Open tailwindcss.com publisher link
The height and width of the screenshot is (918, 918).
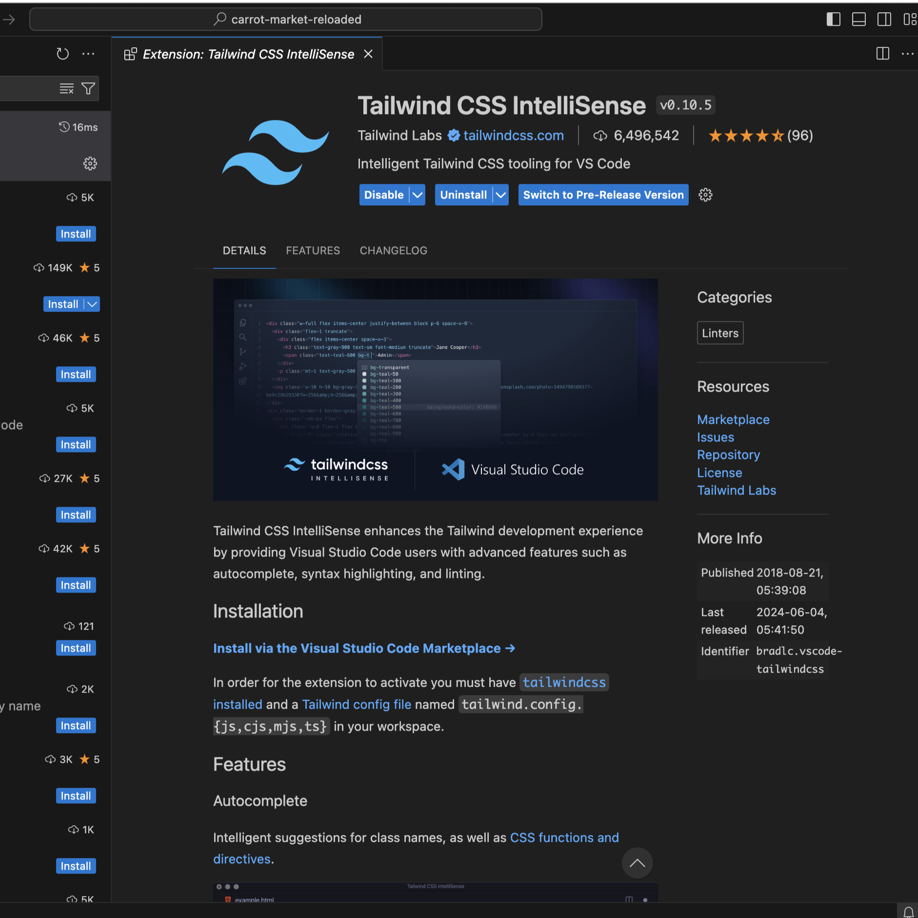[x=514, y=135]
